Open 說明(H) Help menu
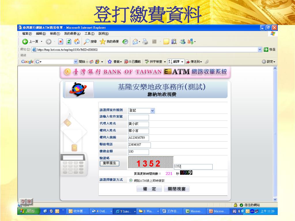 (103, 34)
